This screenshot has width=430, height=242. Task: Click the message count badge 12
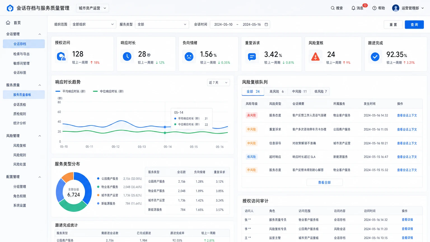(365, 5)
